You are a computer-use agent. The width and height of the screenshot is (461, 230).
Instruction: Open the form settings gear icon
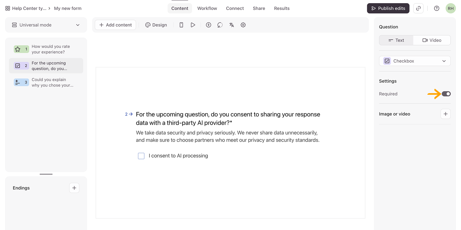click(243, 25)
